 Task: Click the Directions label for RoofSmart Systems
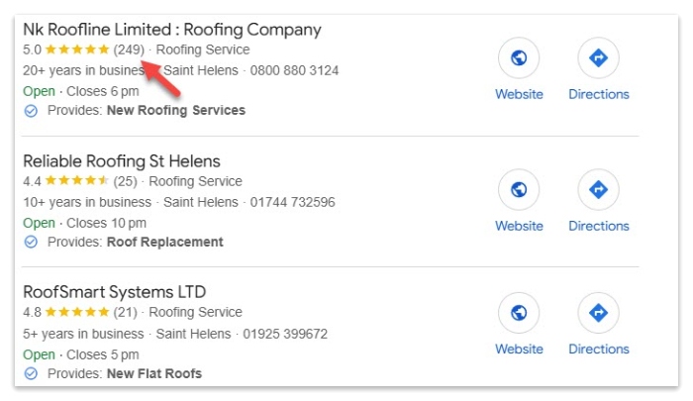click(x=598, y=349)
